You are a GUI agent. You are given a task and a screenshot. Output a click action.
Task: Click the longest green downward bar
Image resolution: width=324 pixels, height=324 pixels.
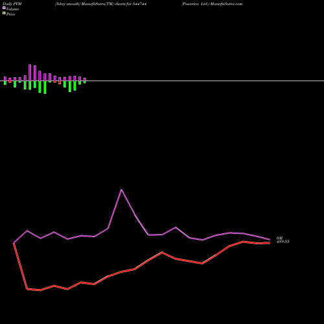45,87
